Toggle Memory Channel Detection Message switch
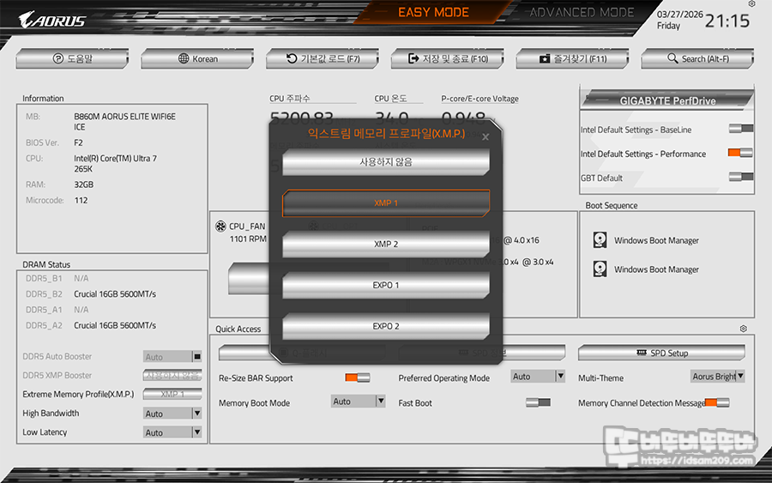This screenshot has height=483, width=772. (x=717, y=402)
